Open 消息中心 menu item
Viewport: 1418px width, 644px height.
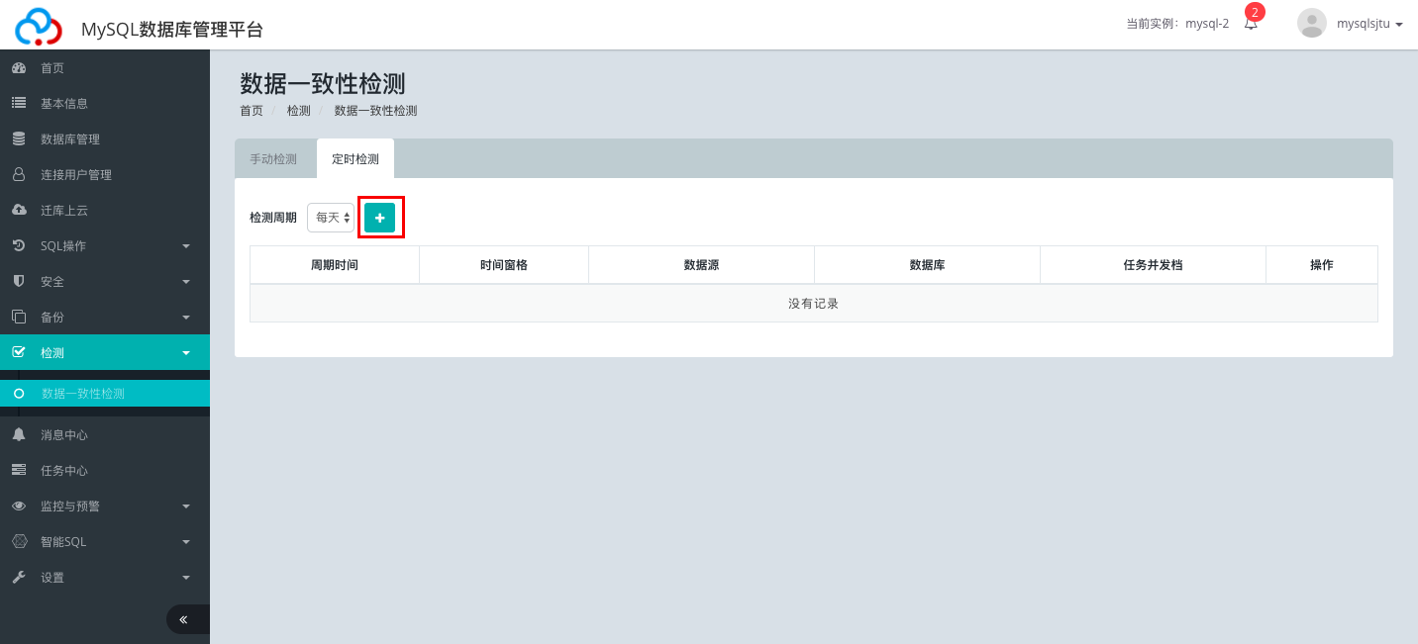click(105, 435)
